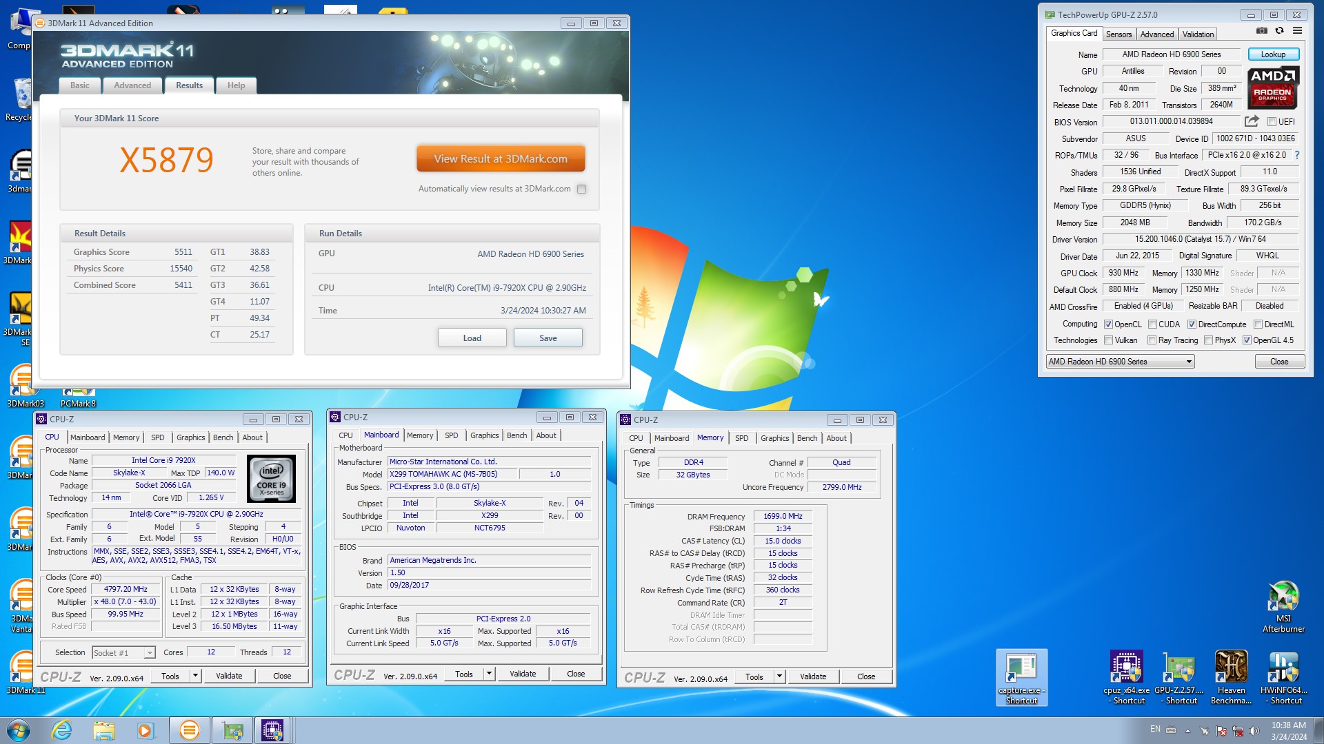The height and width of the screenshot is (744, 1324).
Task: Open the Bench tab in CPU-Z Memory window
Action: 807,438
